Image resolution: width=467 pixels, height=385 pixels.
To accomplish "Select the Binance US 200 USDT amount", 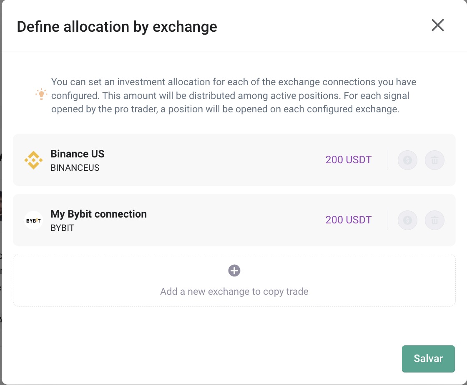I will pos(348,160).
